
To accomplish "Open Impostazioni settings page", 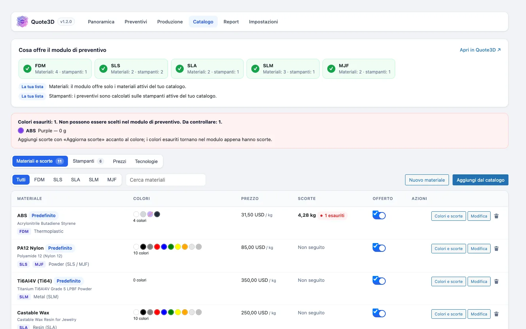I will 263,22.
